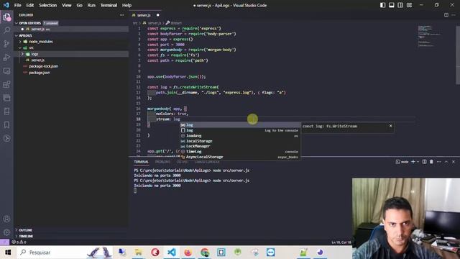The width and height of the screenshot is (460, 259).
Task: Click the Firefox taskbar icon
Action: point(188,253)
